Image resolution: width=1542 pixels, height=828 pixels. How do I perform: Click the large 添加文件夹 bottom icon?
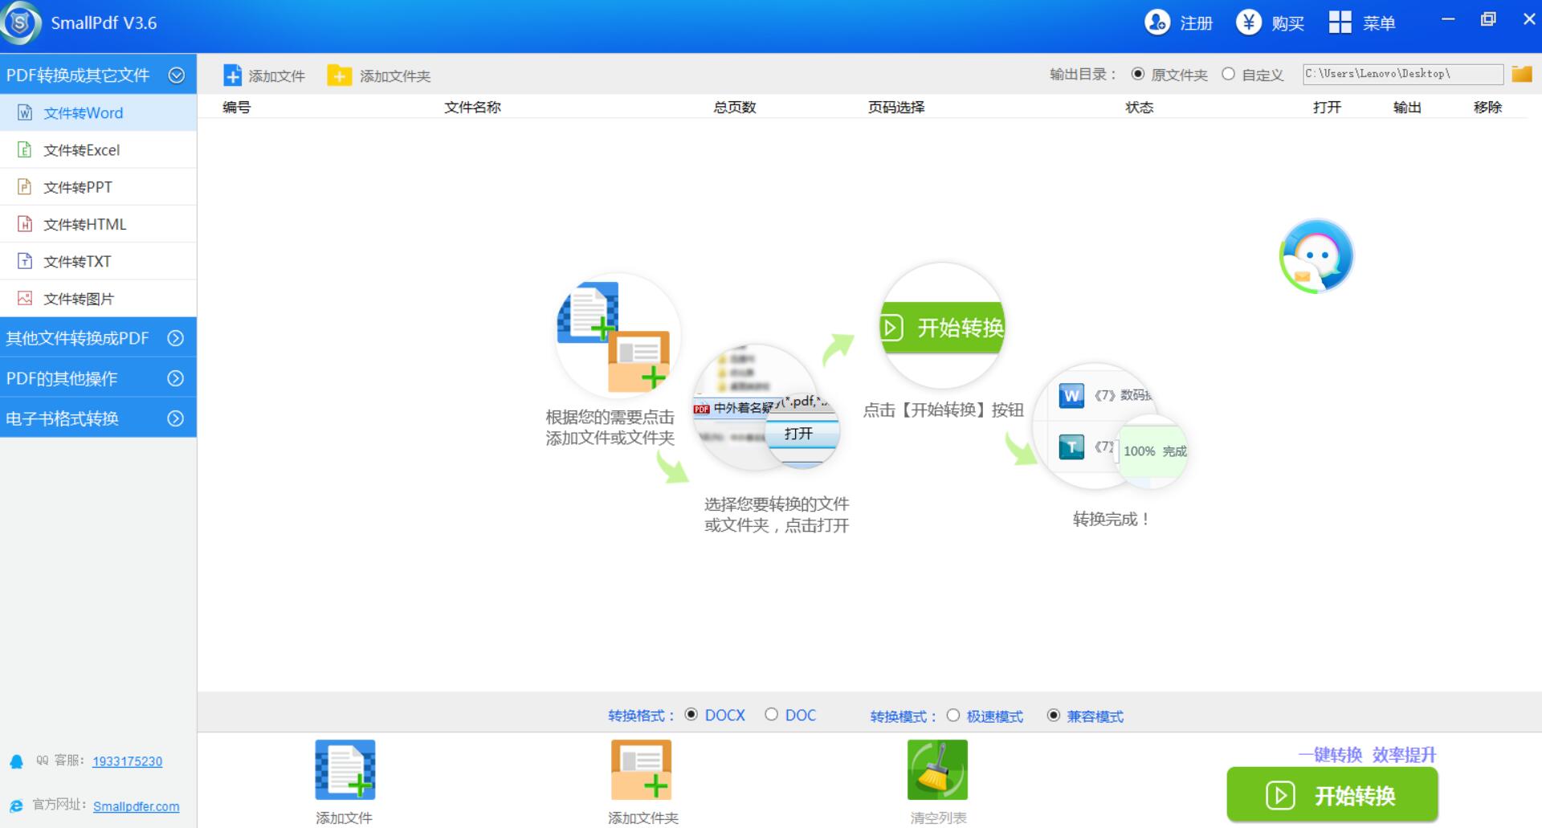[641, 769]
